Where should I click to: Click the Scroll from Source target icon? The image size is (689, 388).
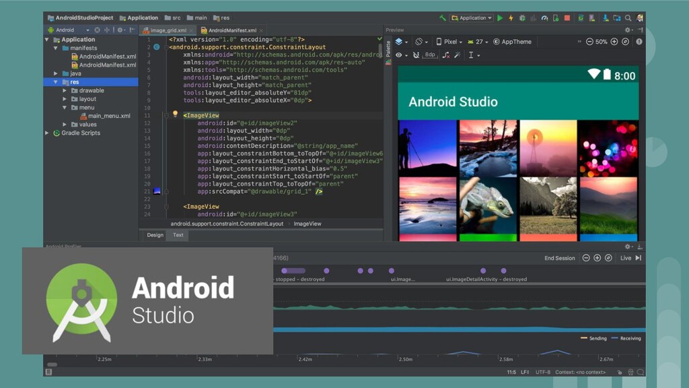point(97,30)
